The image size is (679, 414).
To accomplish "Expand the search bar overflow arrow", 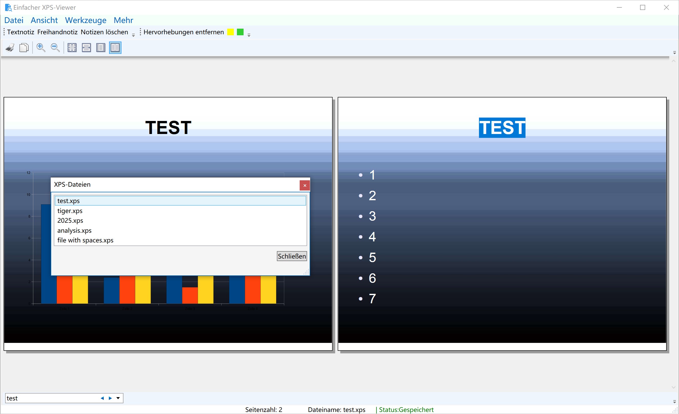I will pos(674,402).
